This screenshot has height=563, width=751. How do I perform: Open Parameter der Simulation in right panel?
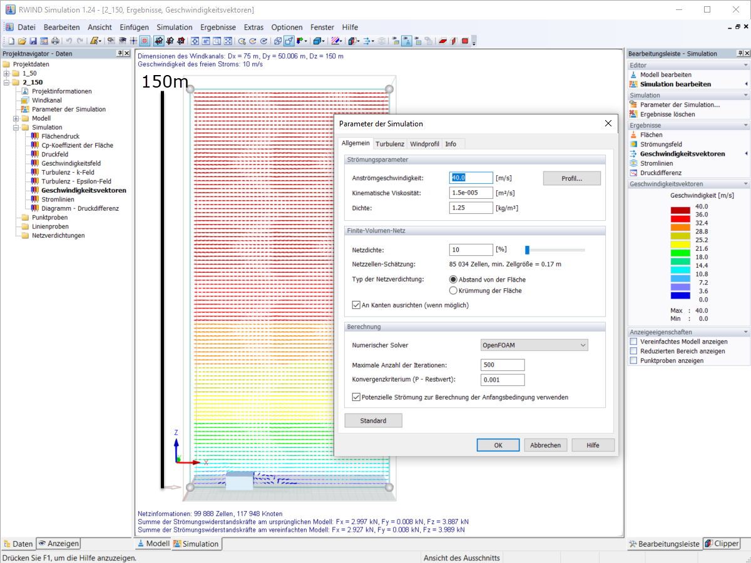point(680,104)
